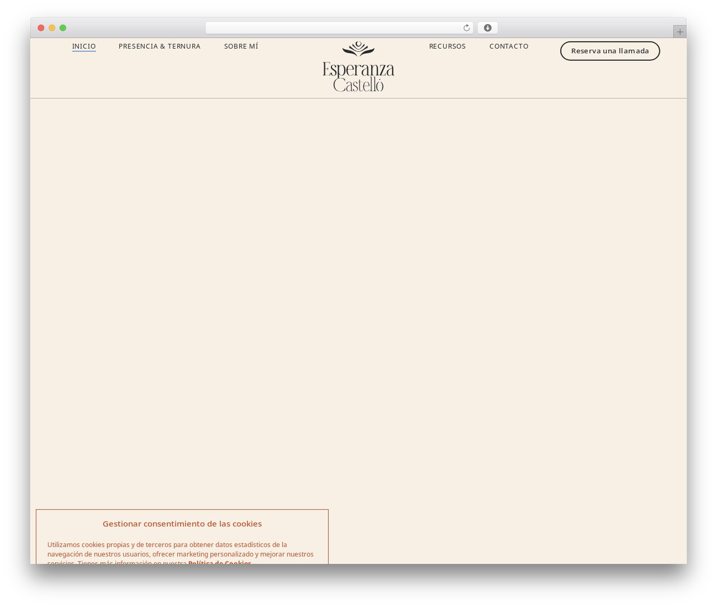
Task: Open the CONTACTO page
Action: coord(509,46)
